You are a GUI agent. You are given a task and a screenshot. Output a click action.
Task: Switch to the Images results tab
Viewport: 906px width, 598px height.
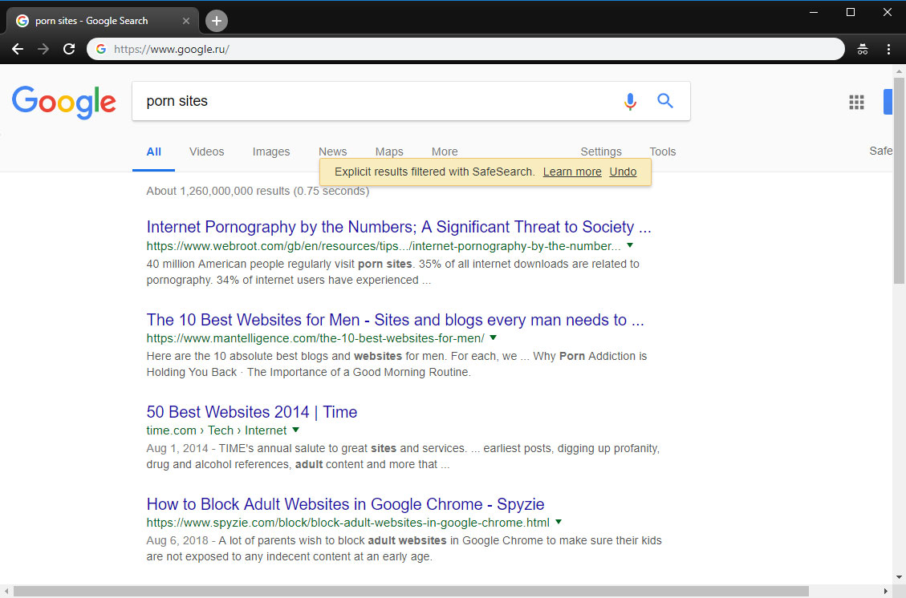271,152
